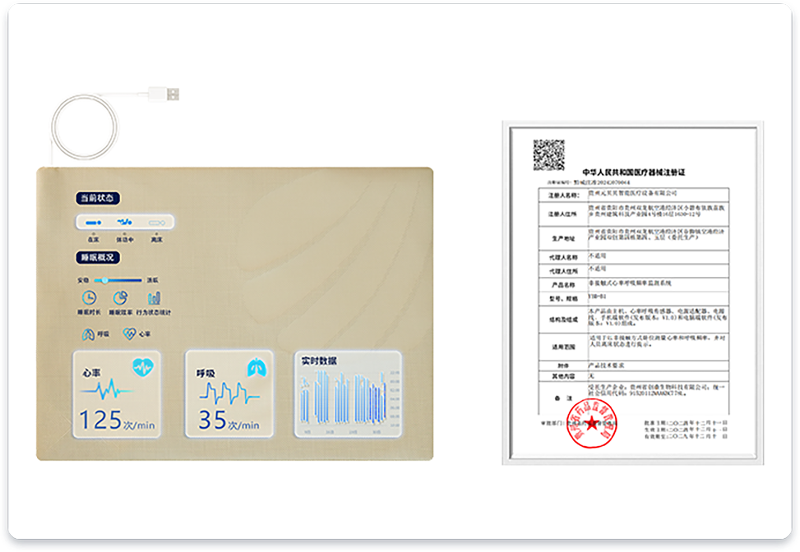Screen dimensions: 800x552
Task: Click the 产品名称 row label
Action: pyautogui.click(x=563, y=285)
